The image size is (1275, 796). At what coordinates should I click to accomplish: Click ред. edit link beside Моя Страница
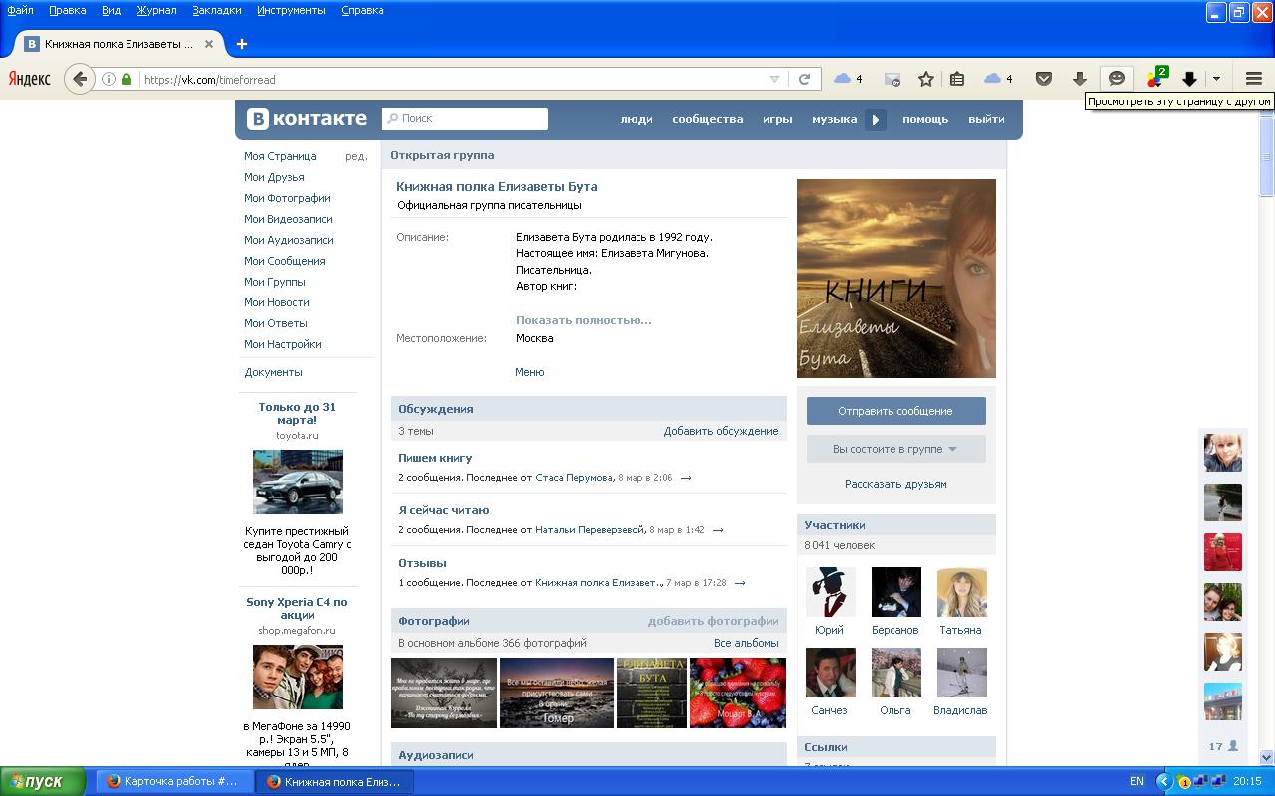click(x=356, y=156)
